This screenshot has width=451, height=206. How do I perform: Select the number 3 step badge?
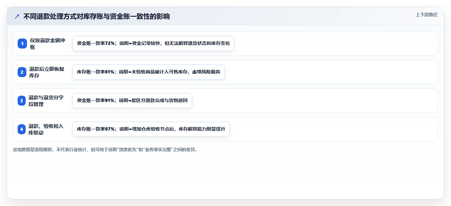tap(22, 101)
